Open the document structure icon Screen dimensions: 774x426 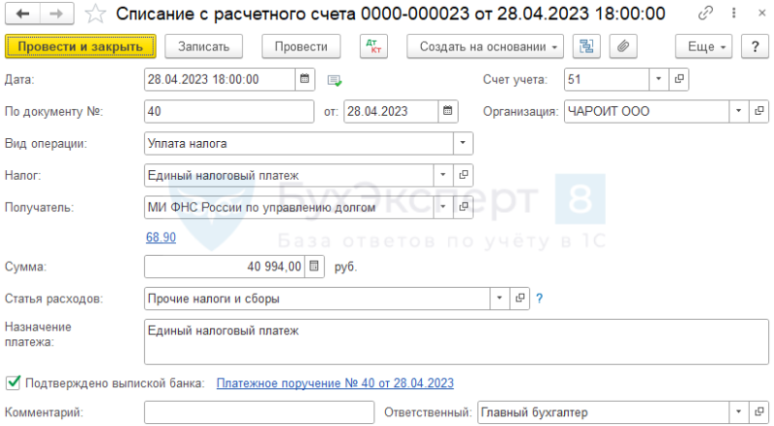pyautogui.click(x=586, y=46)
